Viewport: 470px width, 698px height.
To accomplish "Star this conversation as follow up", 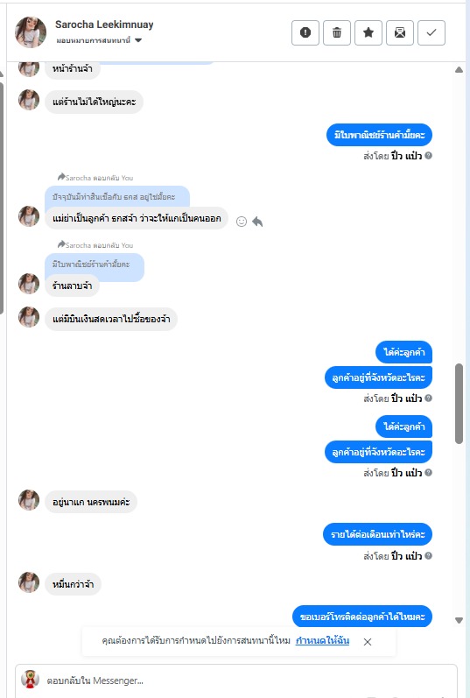I will click(368, 33).
